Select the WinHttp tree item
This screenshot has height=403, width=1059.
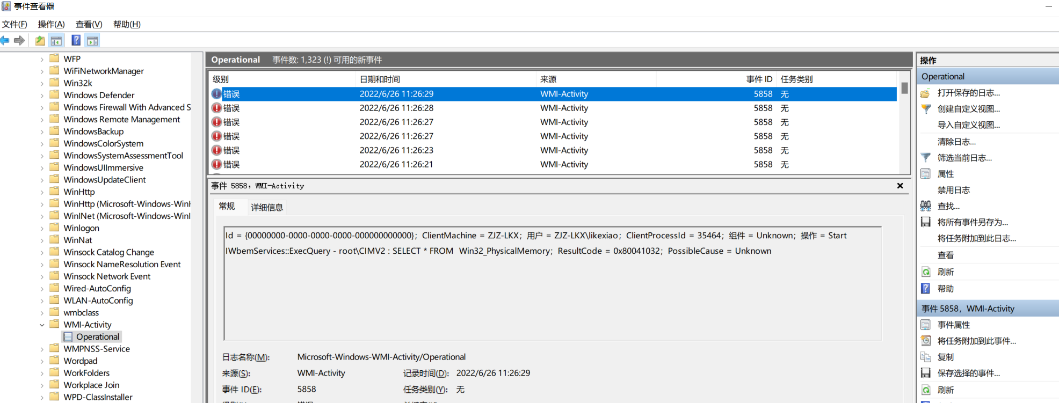point(79,192)
